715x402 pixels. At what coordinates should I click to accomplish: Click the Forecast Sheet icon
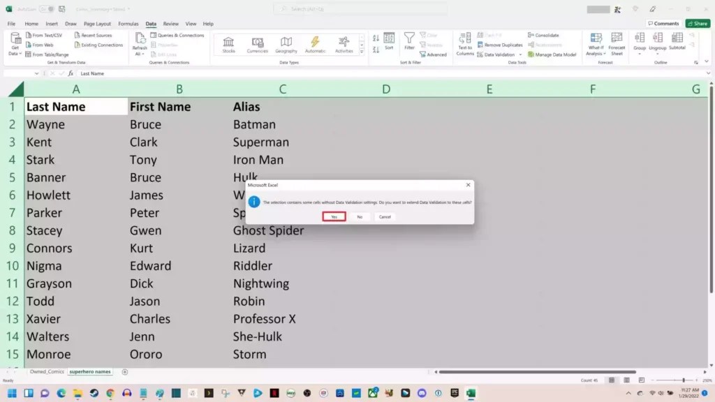click(617, 44)
